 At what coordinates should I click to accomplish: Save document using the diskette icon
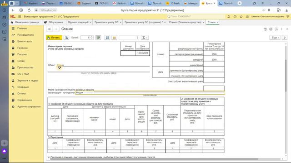click(x=107, y=38)
